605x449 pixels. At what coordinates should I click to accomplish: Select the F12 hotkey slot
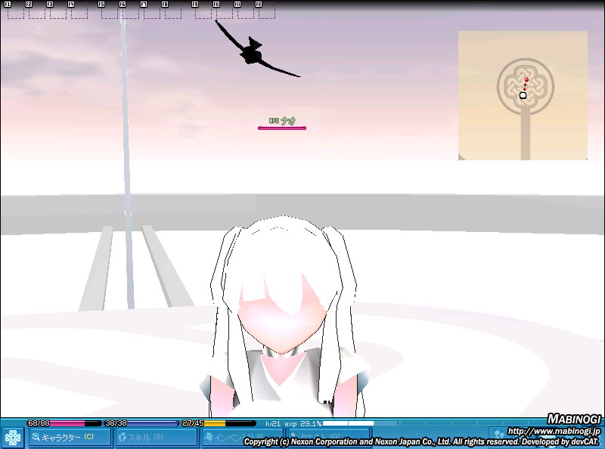[267, 11]
